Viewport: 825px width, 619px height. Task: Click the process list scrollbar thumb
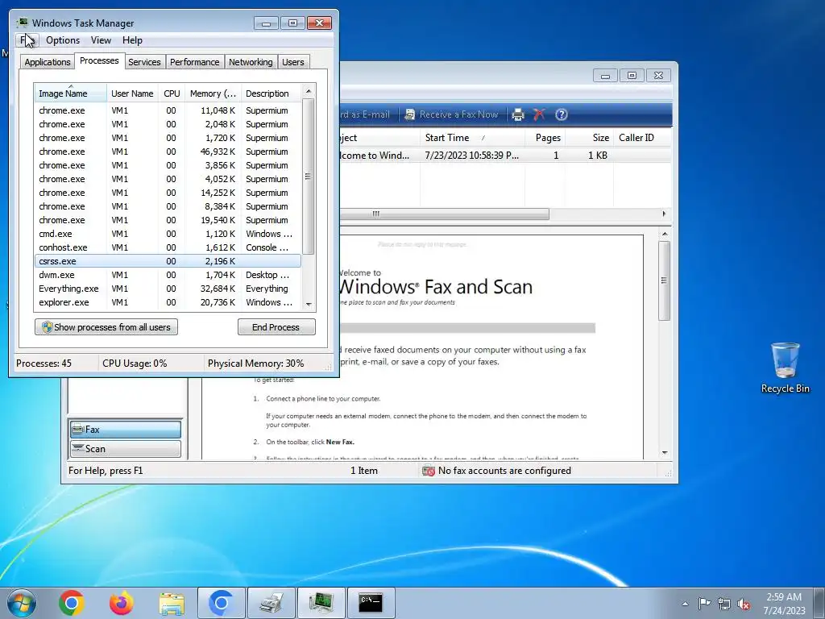pos(309,177)
